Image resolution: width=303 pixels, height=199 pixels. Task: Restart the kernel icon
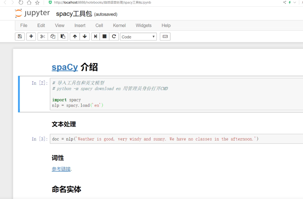coord(114,36)
